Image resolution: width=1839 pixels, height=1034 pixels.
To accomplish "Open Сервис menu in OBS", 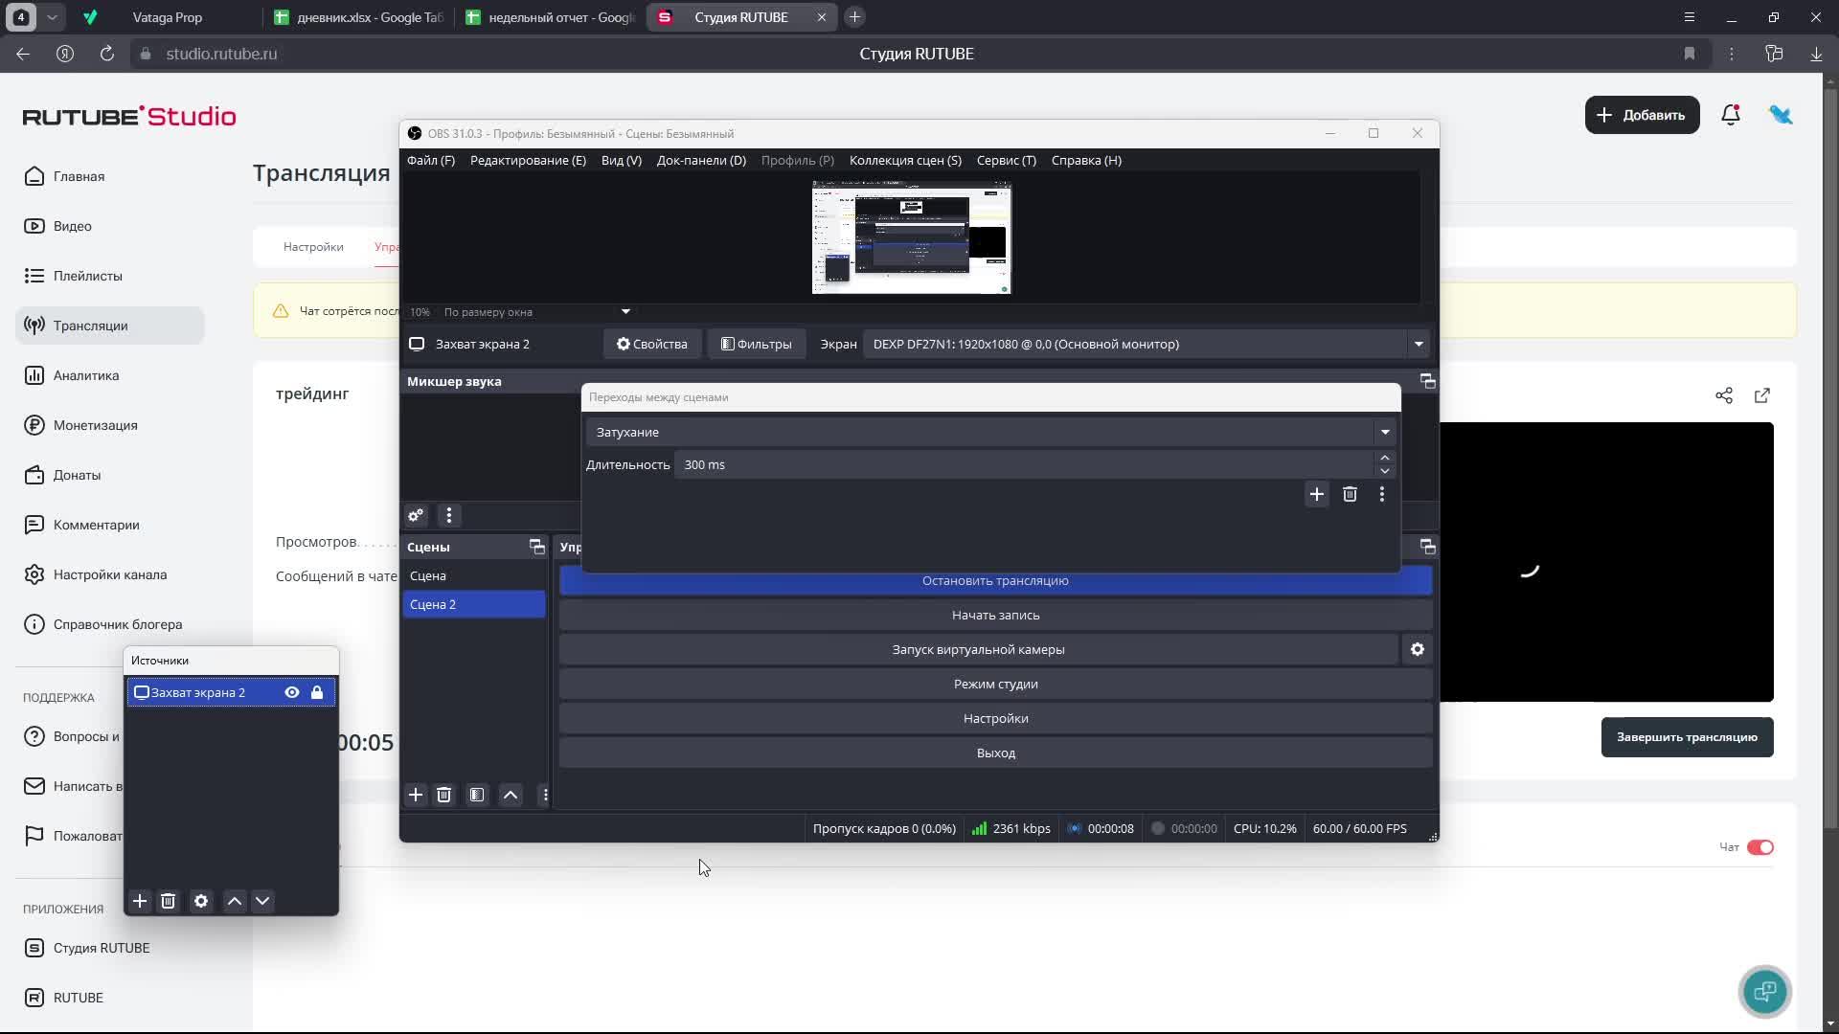I will [x=1007, y=160].
